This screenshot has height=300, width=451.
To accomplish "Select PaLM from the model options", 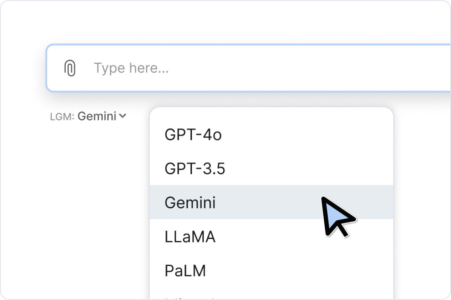I will coord(185,271).
